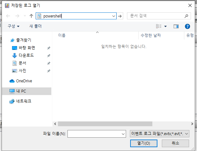Click the 열기(O) button
This screenshot has width=197, height=151.
pyautogui.click(x=143, y=143)
